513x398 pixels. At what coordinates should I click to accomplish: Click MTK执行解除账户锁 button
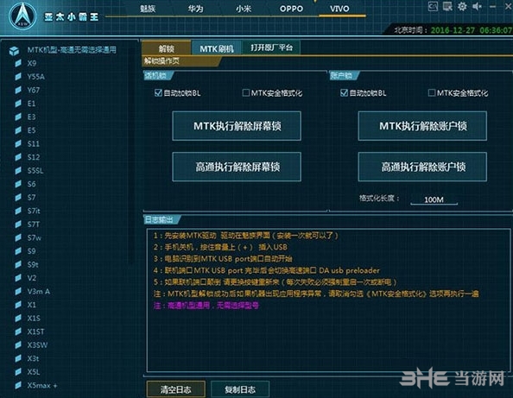tap(422, 126)
